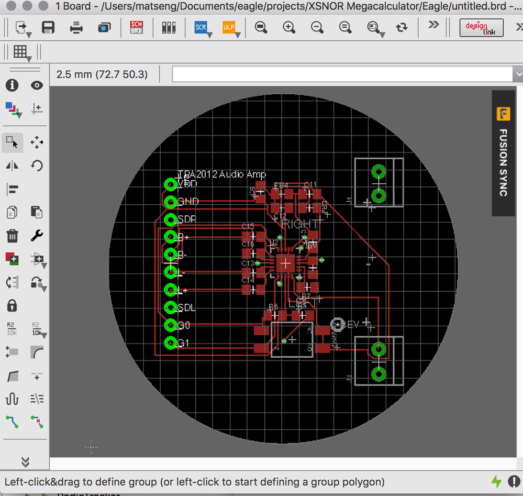This screenshot has width=523, height=496.
Task: Click into the command line input field
Action: tap(342, 74)
